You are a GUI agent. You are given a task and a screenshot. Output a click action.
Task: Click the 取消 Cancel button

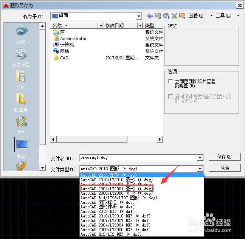coord(225,168)
